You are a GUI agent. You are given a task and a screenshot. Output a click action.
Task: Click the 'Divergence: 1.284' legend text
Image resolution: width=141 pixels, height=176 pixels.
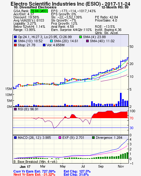(109, 138)
